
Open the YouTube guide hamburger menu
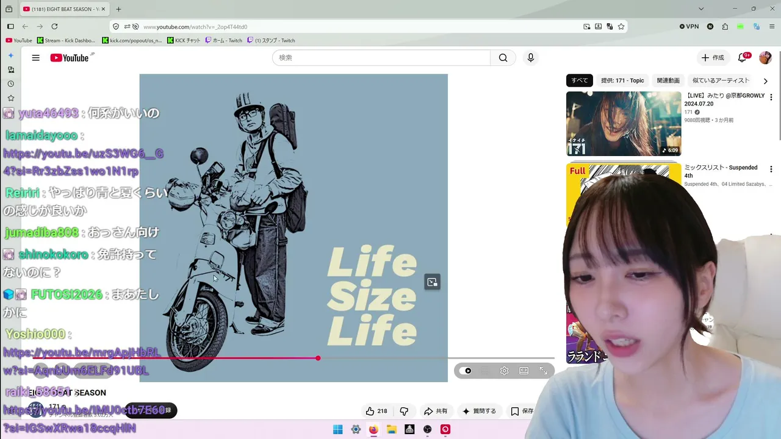pyautogui.click(x=36, y=58)
